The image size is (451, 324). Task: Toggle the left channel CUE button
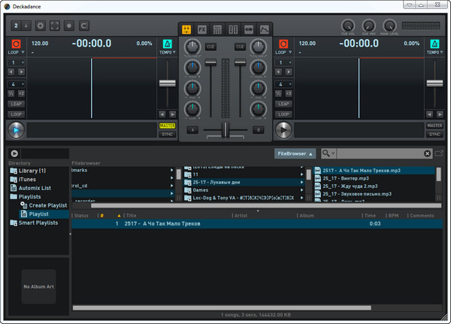coord(211,47)
